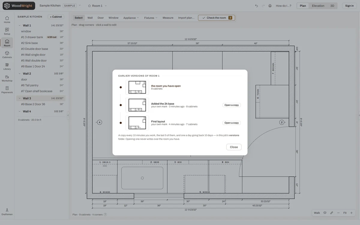
Task: Choose the Measure tool
Action: click(x=168, y=18)
